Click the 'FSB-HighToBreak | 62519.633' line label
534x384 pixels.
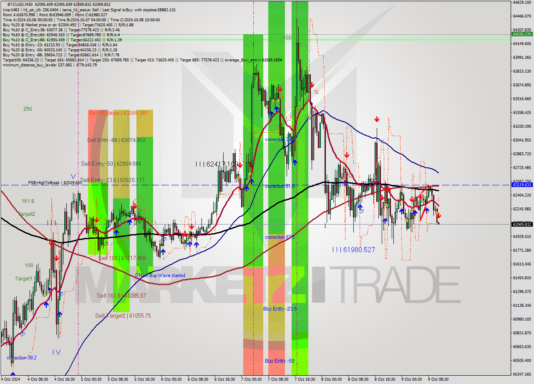pyautogui.click(x=55, y=183)
